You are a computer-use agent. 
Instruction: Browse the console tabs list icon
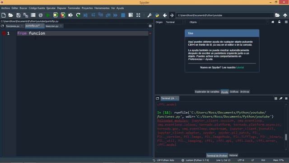tap(158, 99)
